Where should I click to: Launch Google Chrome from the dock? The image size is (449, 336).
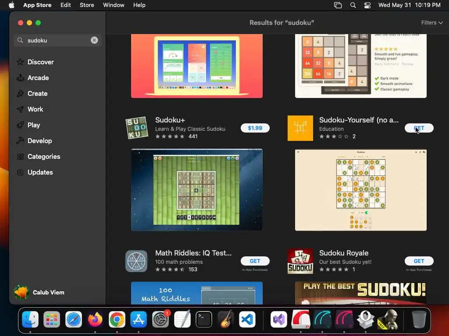point(117,319)
